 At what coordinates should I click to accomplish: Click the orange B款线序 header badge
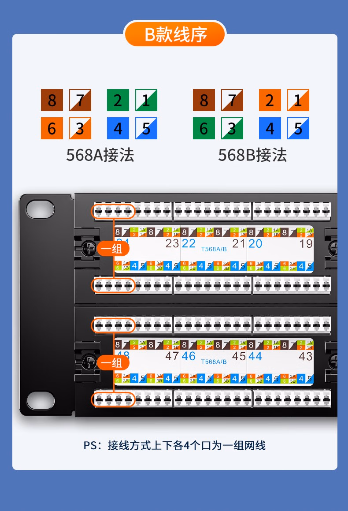point(175,34)
